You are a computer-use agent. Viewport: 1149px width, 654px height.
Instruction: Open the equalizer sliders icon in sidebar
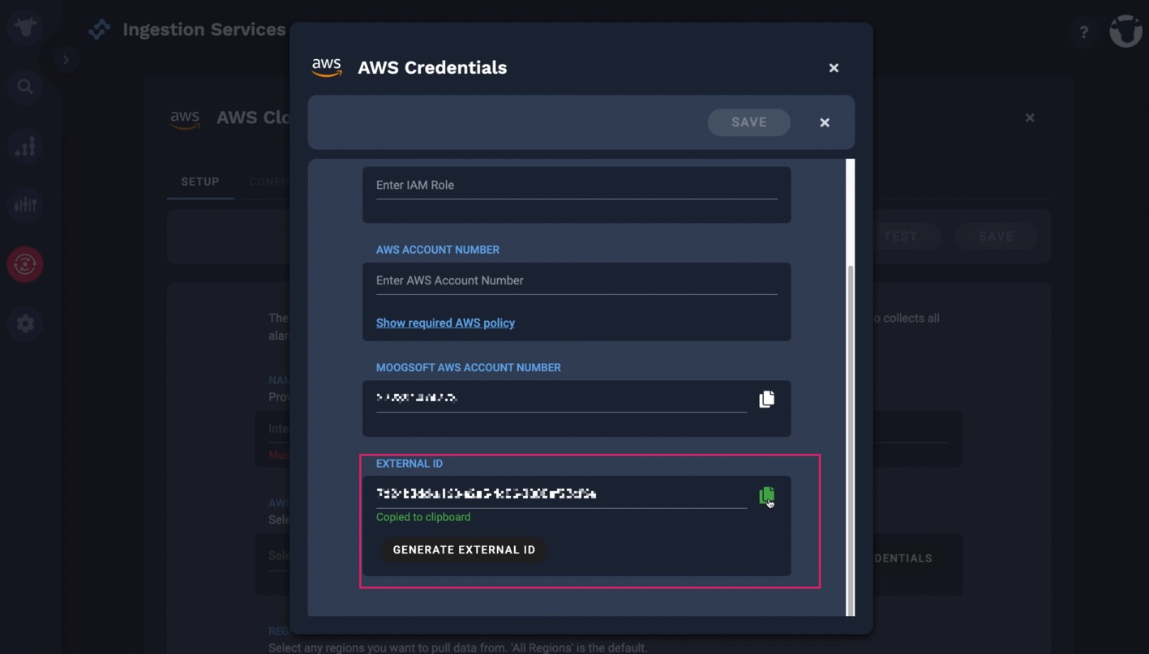tap(25, 205)
